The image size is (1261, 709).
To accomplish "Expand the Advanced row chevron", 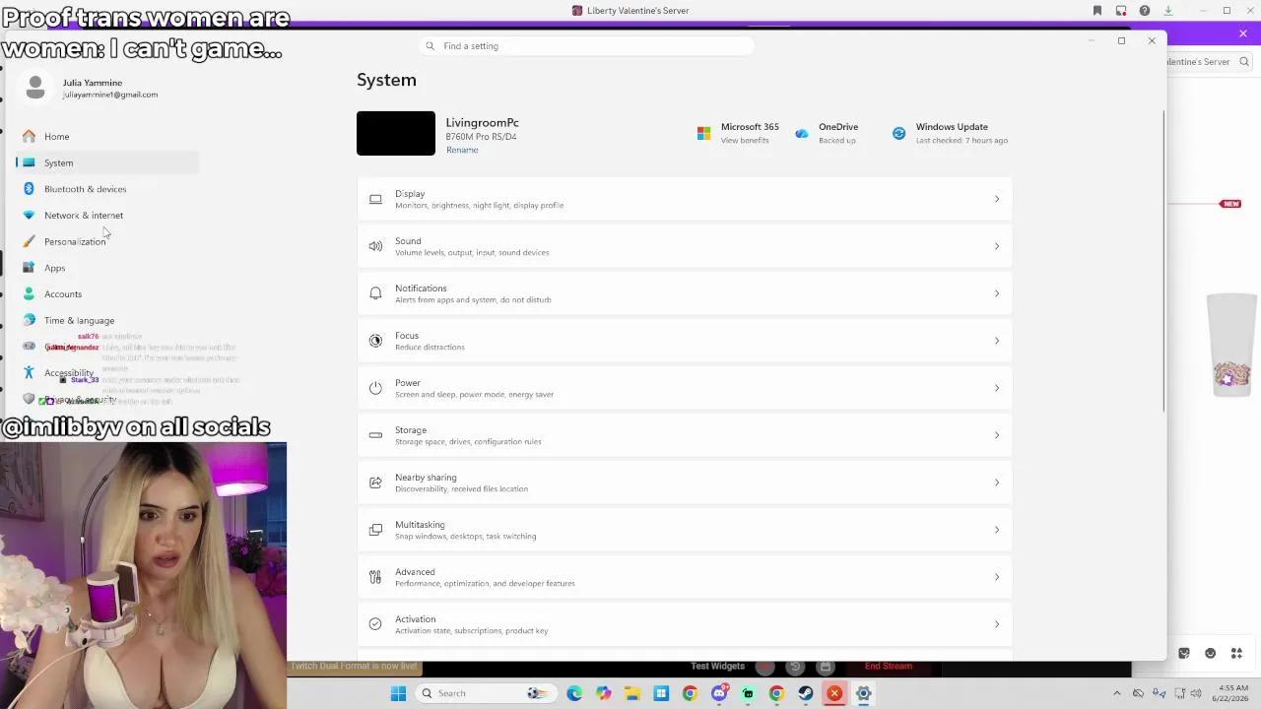I will 996,577.
